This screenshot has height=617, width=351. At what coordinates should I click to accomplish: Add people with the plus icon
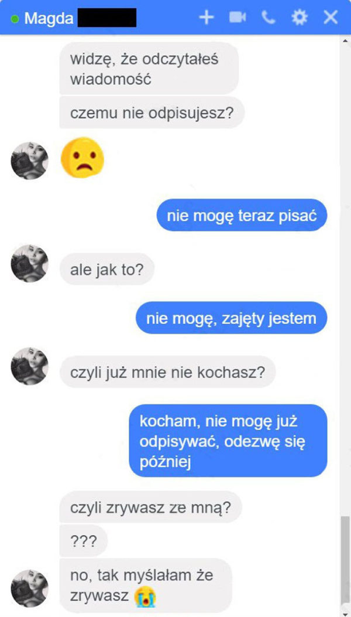click(x=207, y=18)
